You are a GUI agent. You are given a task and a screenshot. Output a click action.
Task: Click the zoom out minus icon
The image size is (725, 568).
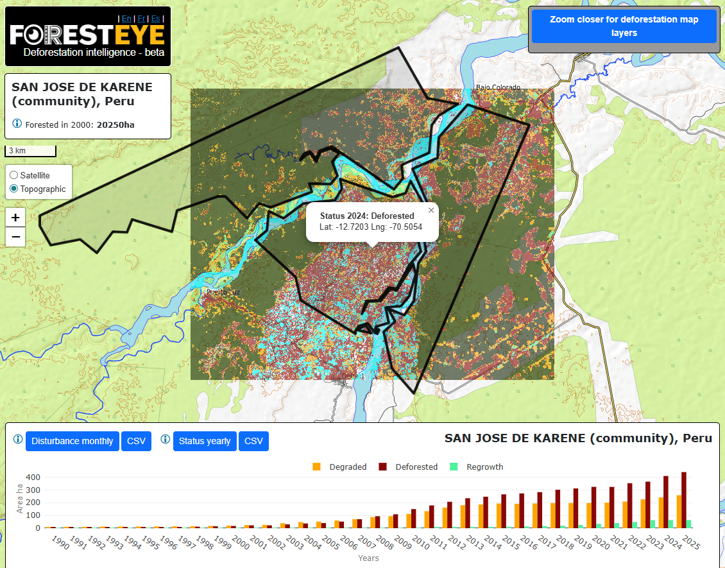pos(15,237)
